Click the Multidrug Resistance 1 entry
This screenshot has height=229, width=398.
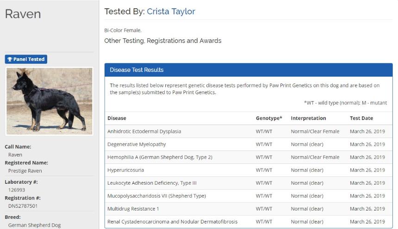[x=133, y=209]
